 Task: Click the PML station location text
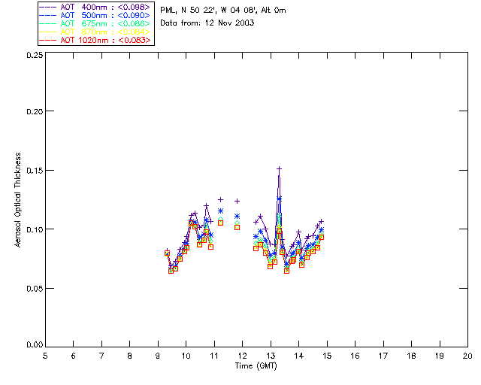tap(223, 10)
